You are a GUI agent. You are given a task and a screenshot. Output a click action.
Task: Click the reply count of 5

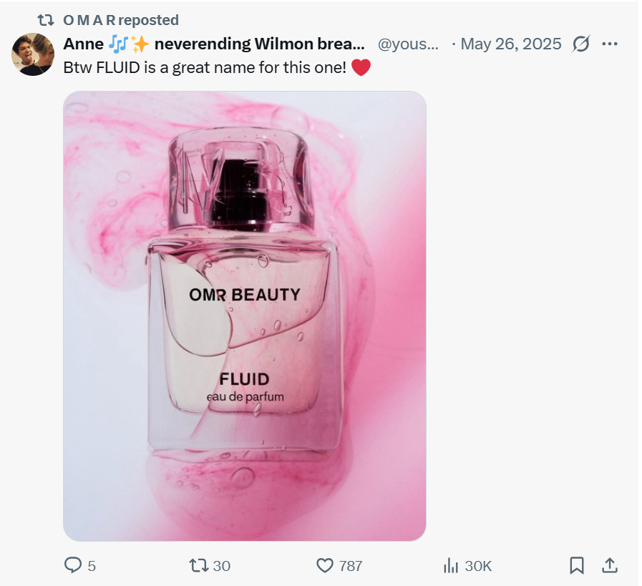pyautogui.click(x=92, y=565)
